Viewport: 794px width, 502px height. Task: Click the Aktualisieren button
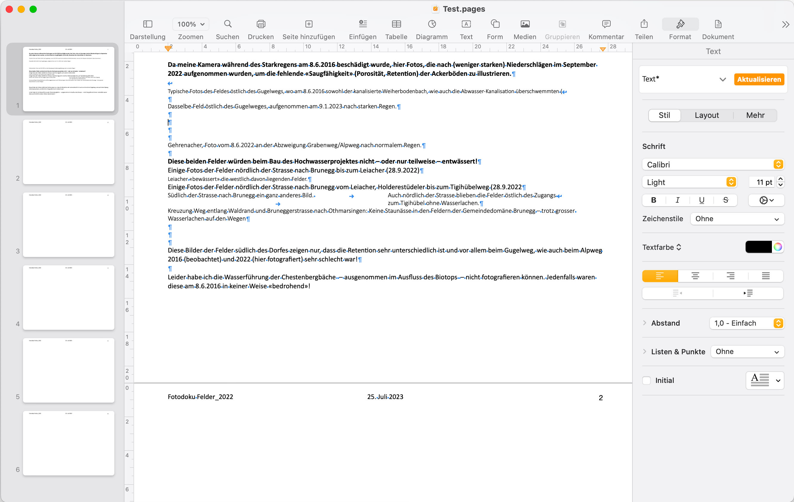point(759,79)
